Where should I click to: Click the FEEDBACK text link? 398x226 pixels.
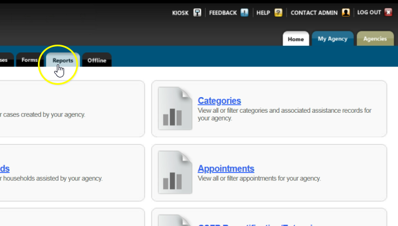point(223,12)
